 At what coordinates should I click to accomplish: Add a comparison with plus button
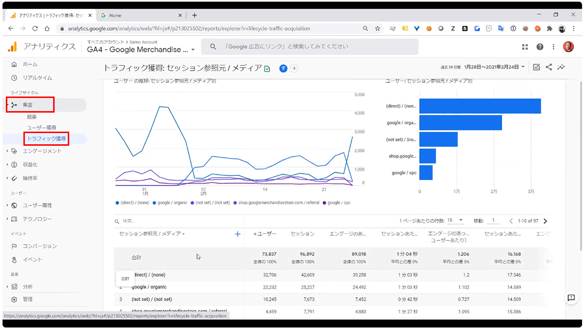coord(294,68)
